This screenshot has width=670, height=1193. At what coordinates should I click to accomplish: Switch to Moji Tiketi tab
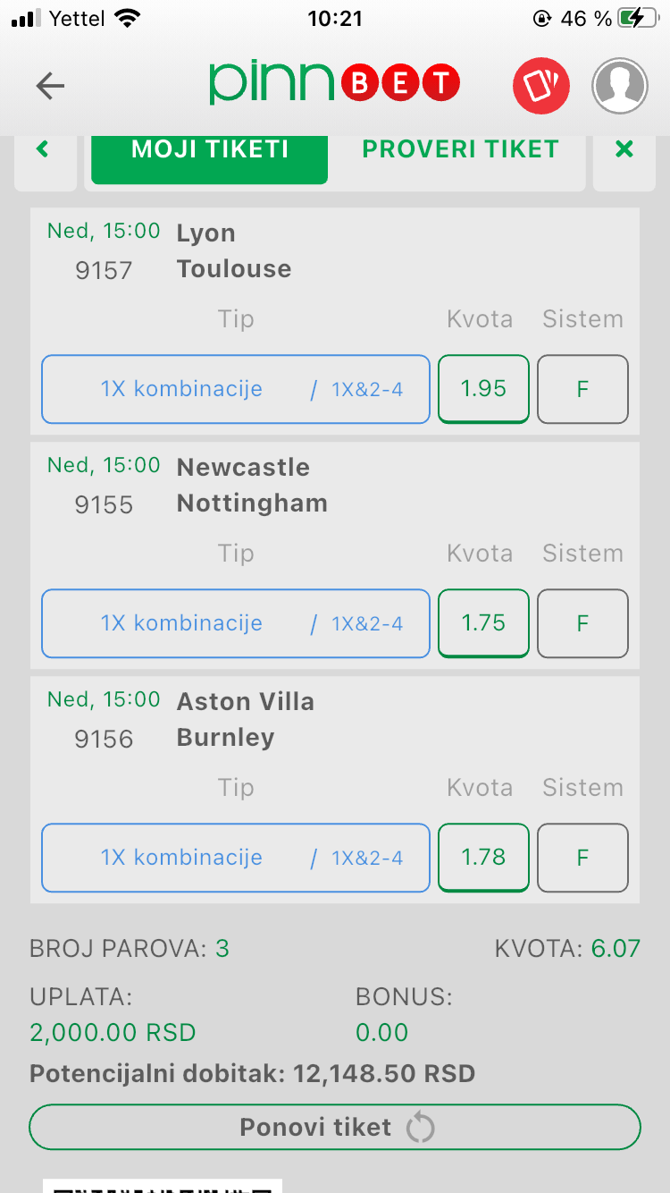pyautogui.click(x=210, y=150)
